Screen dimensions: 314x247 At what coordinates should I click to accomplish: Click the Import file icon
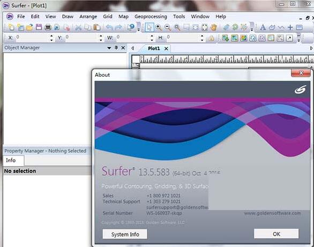[x=57, y=27]
